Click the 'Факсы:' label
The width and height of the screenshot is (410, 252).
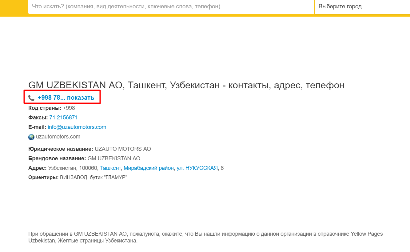(38, 118)
